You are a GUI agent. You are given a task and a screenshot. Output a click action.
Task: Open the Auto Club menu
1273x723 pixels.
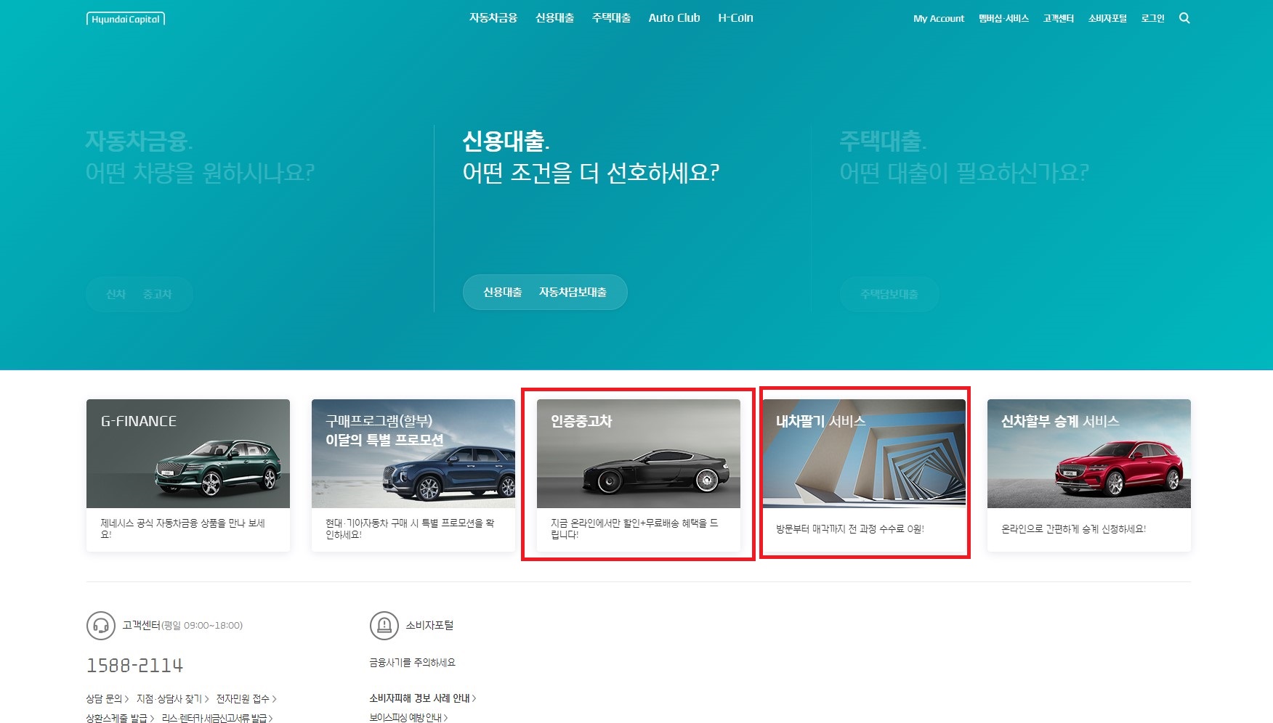pyautogui.click(x=674, y=18)
